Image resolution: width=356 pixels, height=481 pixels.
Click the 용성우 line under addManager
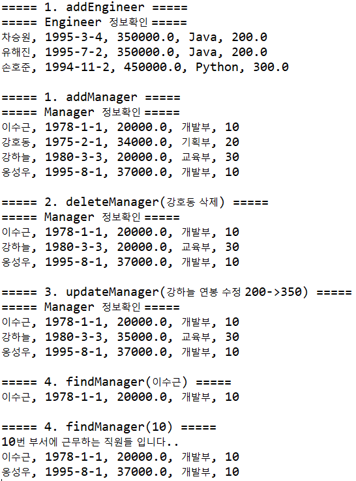(121, 172)
